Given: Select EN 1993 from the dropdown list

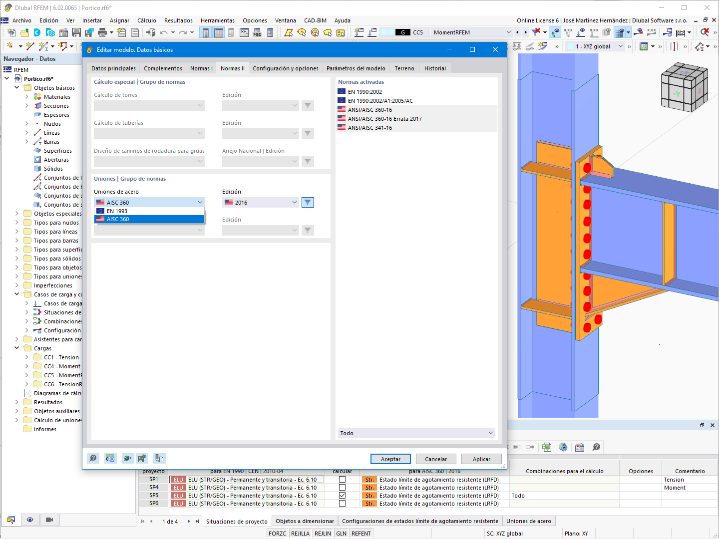Looking at the screenshot, I should coord(149,211).
